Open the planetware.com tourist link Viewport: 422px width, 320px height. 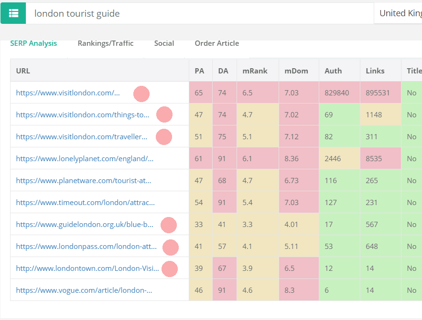click(x=83, y=181)
